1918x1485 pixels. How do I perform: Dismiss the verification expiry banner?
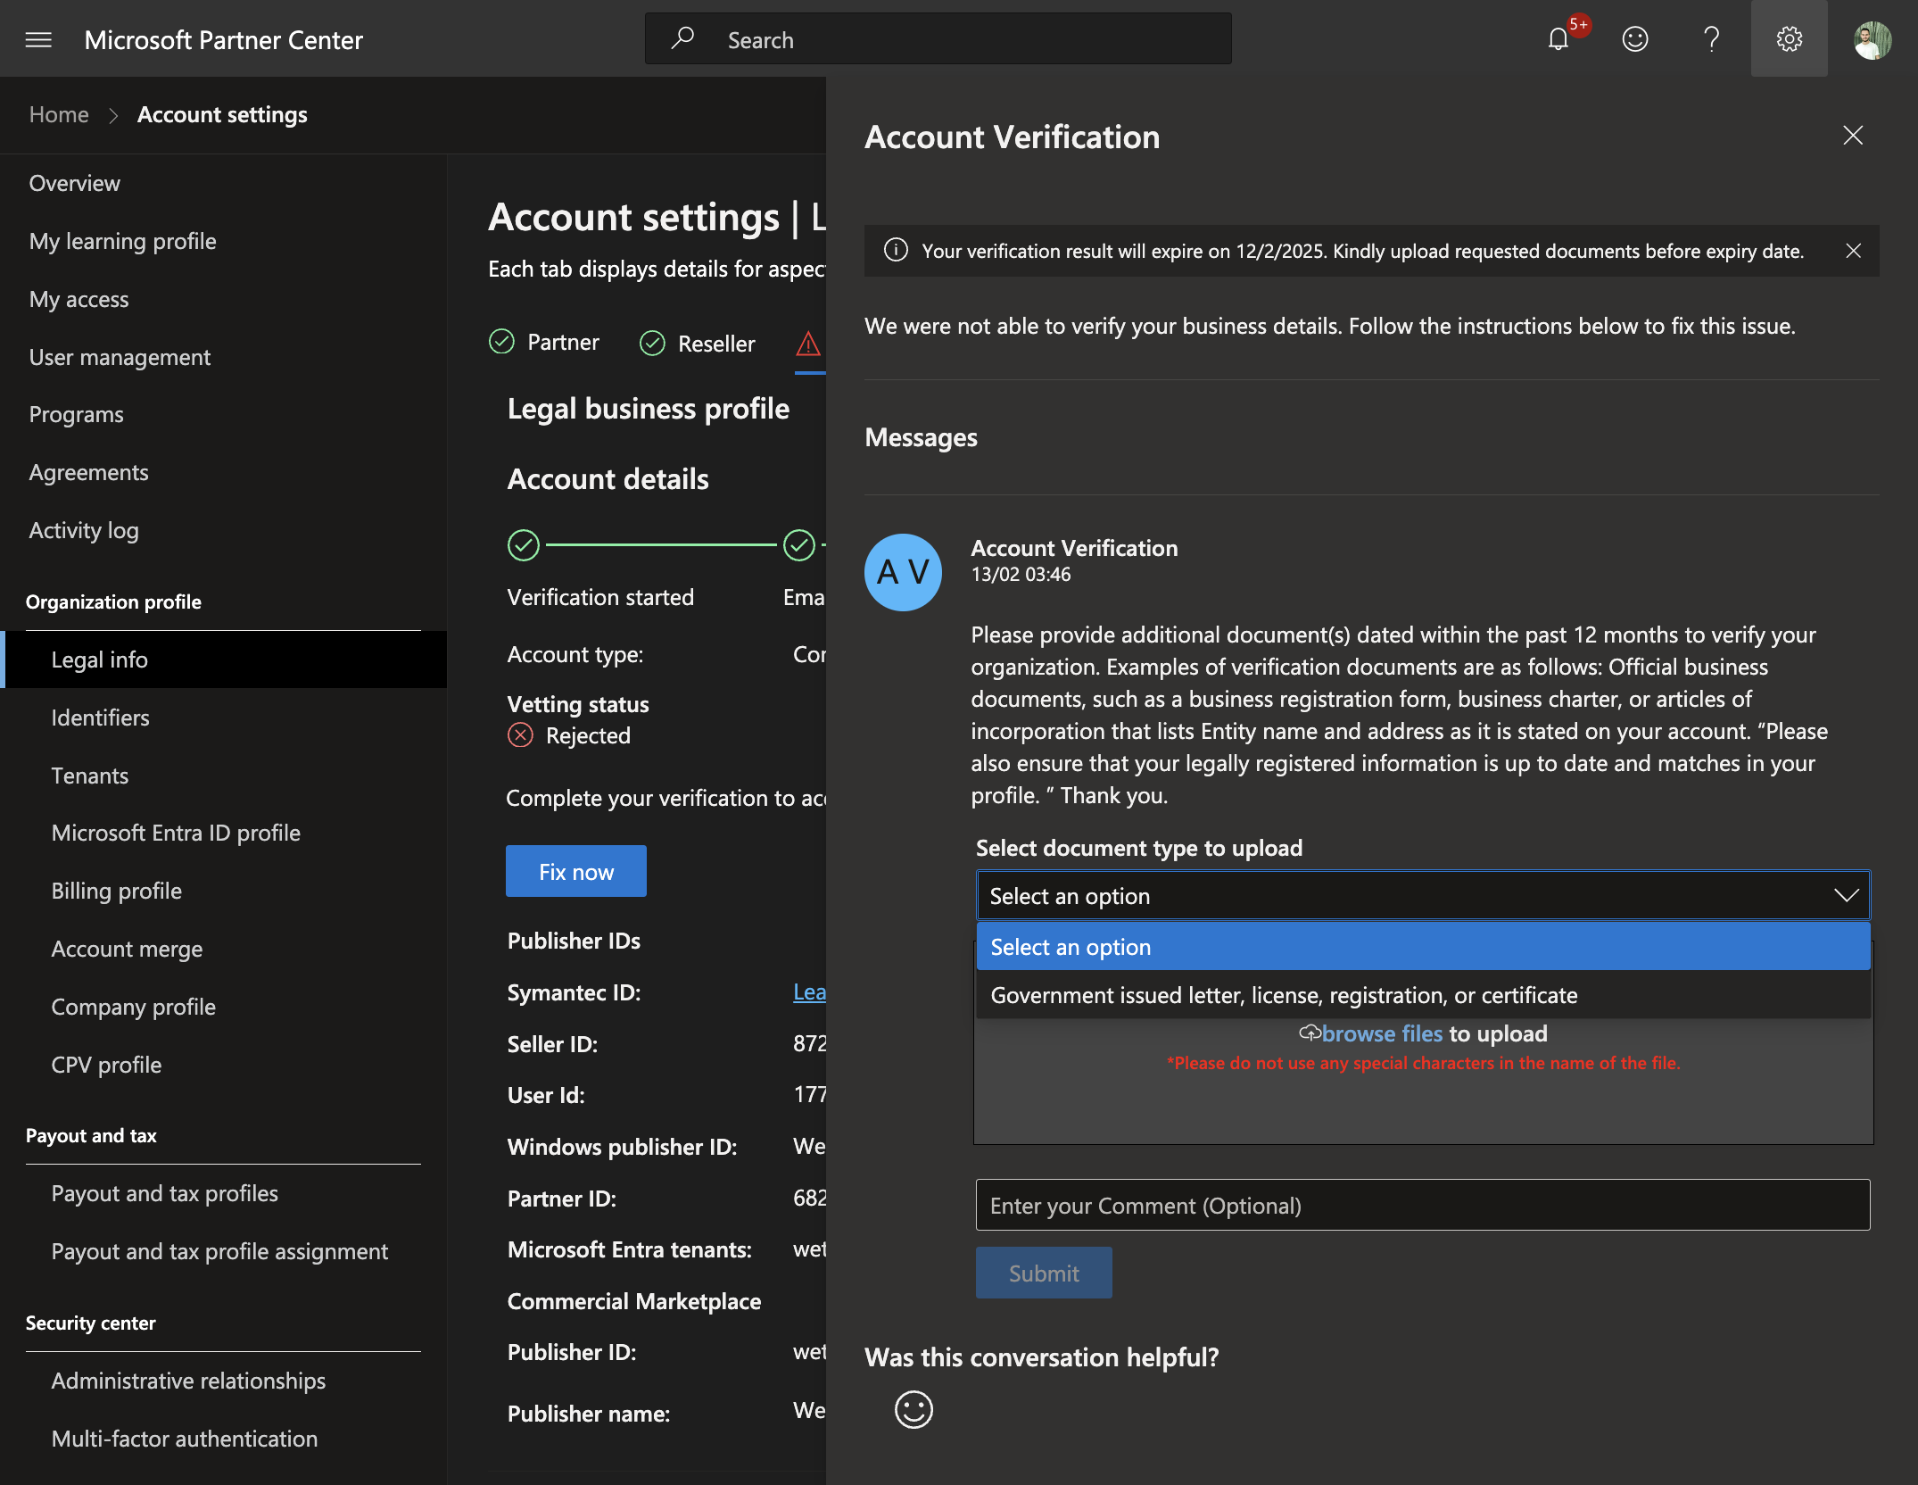(x=1853, y=251)
